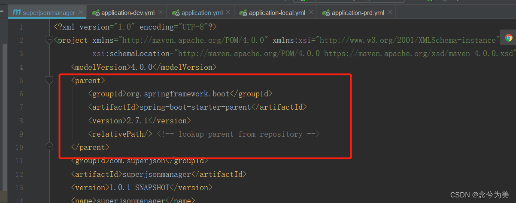Click the xsi:schemaLocation attribute on line 3
The width and height of the screenshot is (516, 203).
click(x=133, y=54)
